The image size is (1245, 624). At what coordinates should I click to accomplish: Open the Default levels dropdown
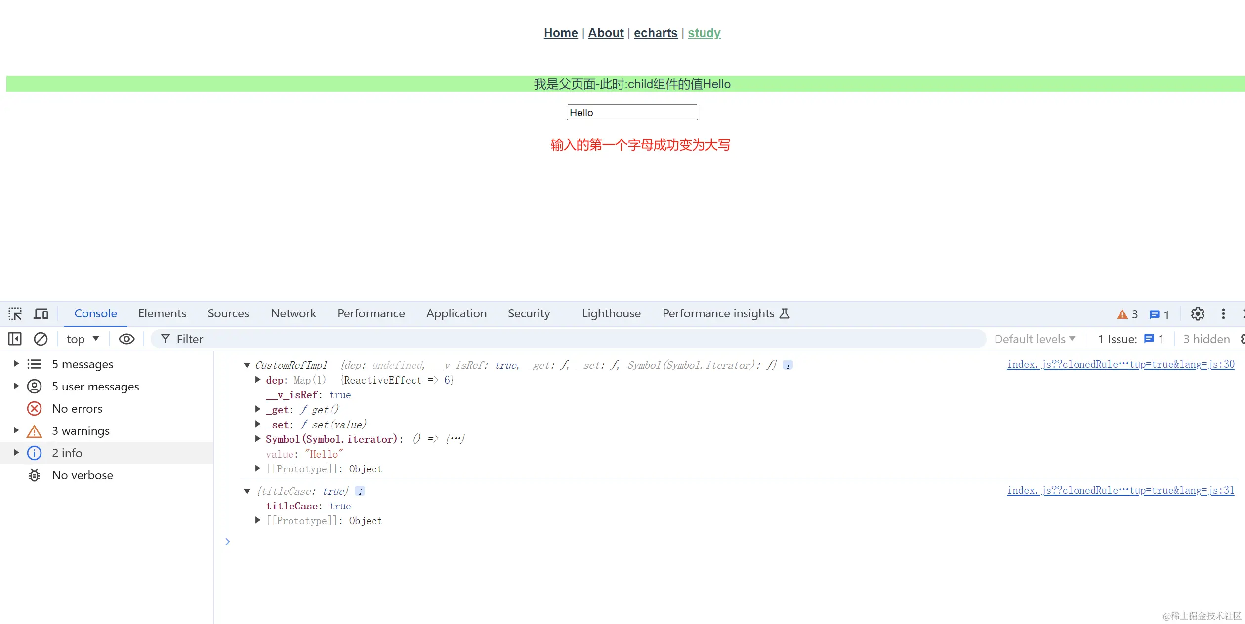(x=1035, y=339)
